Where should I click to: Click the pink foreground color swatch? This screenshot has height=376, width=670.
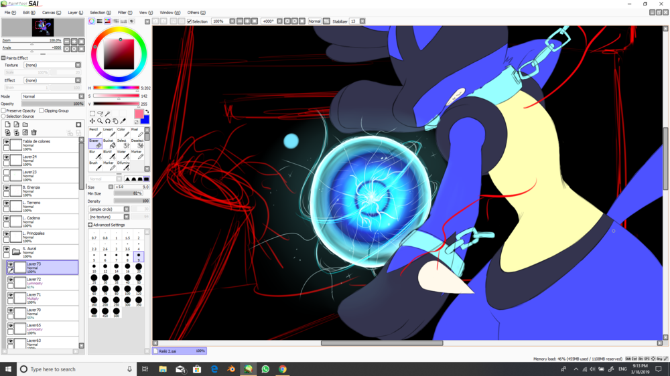tap(139, 114)
